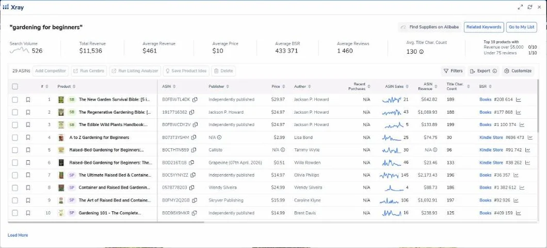Screen dimensions: 547x248
Task: Click info icon beside Avg. Title Char. Count 130
Action: tap(422, 52)
